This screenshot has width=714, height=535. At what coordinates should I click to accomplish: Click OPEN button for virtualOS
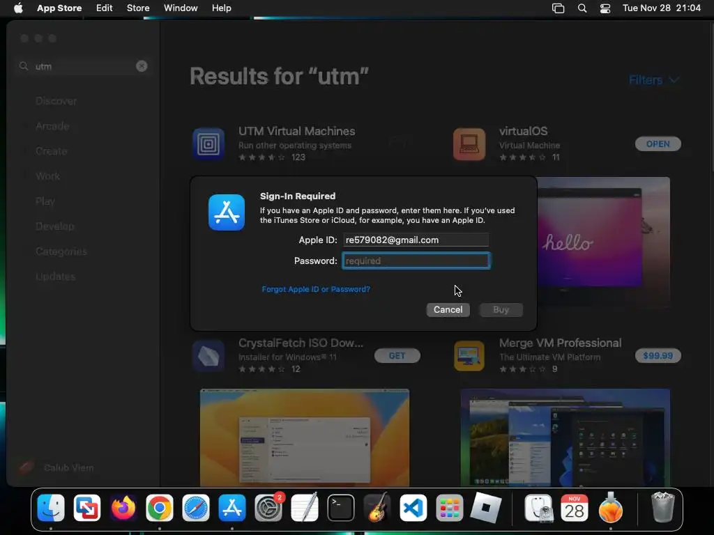point(658,144)
